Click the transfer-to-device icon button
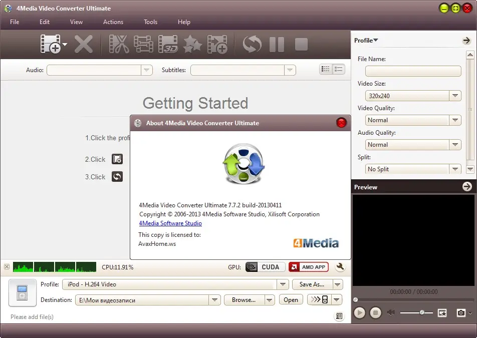The image size is (477, 338). [319, 300]
